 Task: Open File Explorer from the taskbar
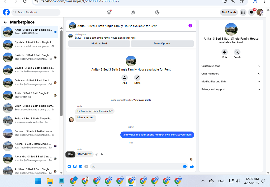click(50, 181)
